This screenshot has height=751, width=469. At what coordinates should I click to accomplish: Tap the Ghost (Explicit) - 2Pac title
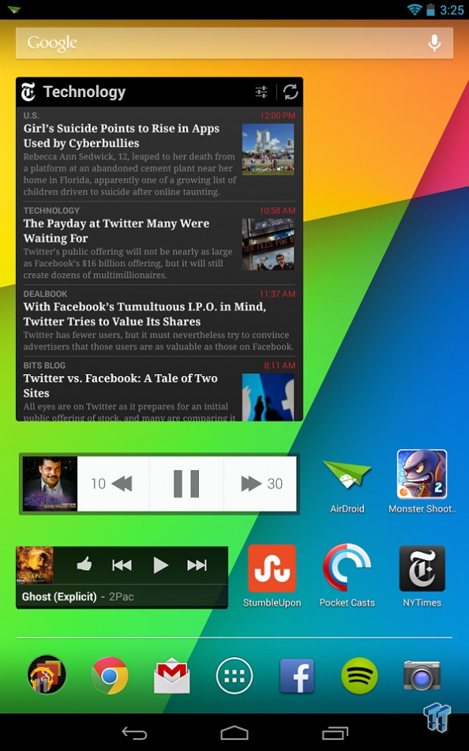78,597
